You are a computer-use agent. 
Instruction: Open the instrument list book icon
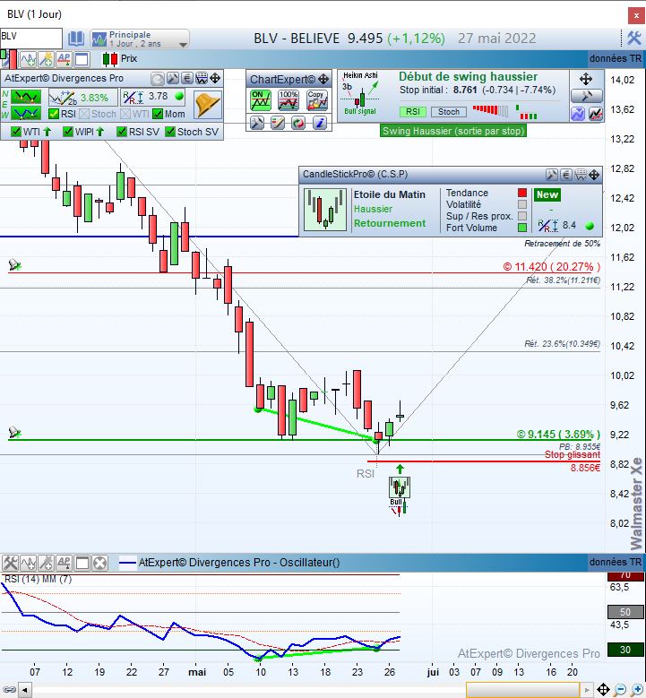pyautogui.click(x=75, y=39)
